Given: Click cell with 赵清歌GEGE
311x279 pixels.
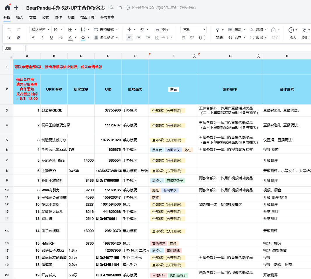Looking at the screenshot, I should pyautogui.click(x=54, y=110).
